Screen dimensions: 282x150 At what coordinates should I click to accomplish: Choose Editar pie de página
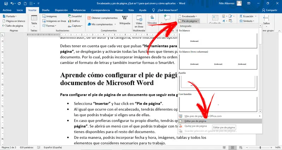coord(220,121)
